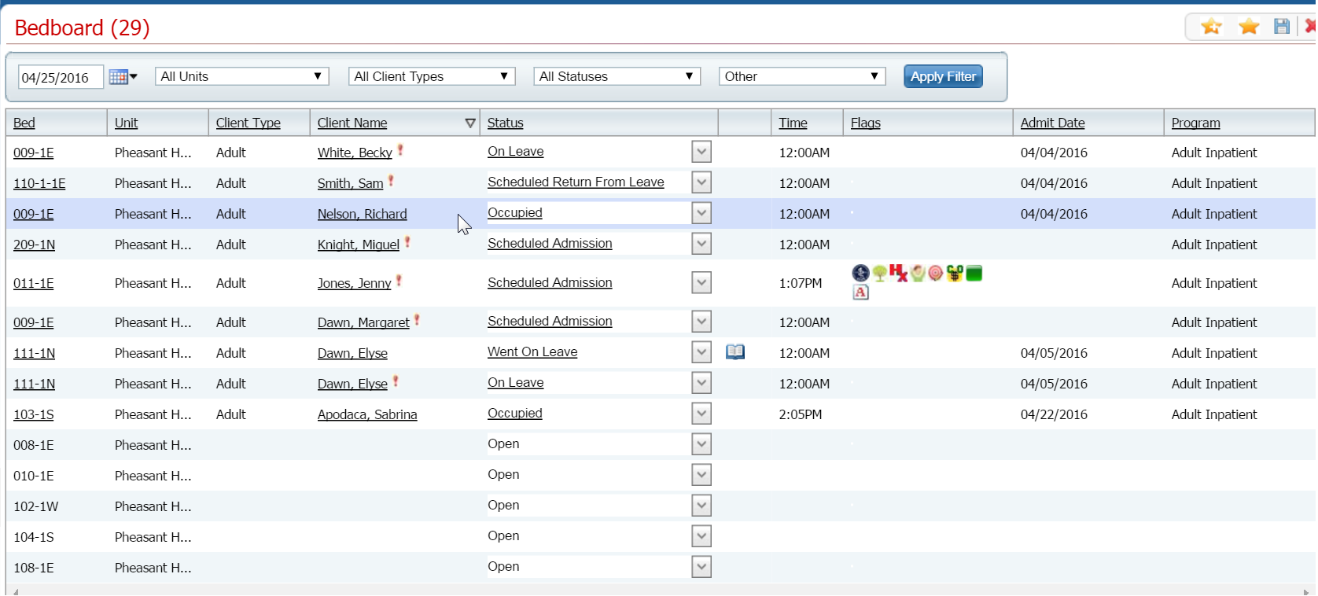
Task: Click the green tree flag icon
Action: coord(879,273)
